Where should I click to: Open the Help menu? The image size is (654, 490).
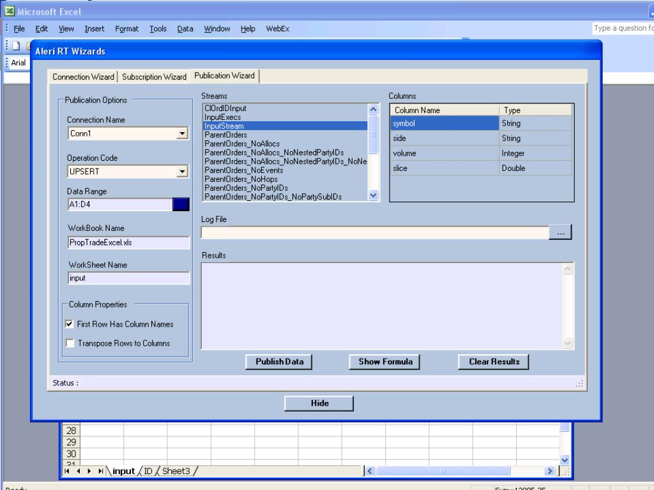(248, 29)
